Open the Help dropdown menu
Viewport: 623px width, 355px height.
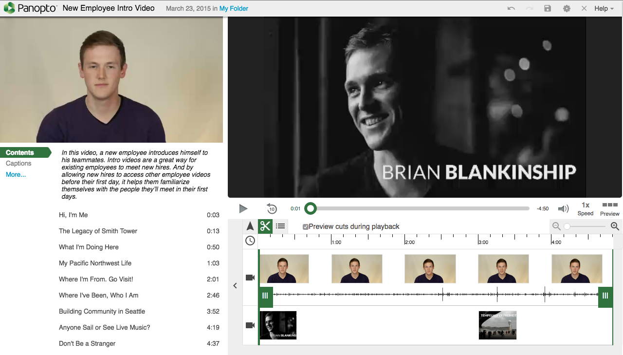pos(604,8)
